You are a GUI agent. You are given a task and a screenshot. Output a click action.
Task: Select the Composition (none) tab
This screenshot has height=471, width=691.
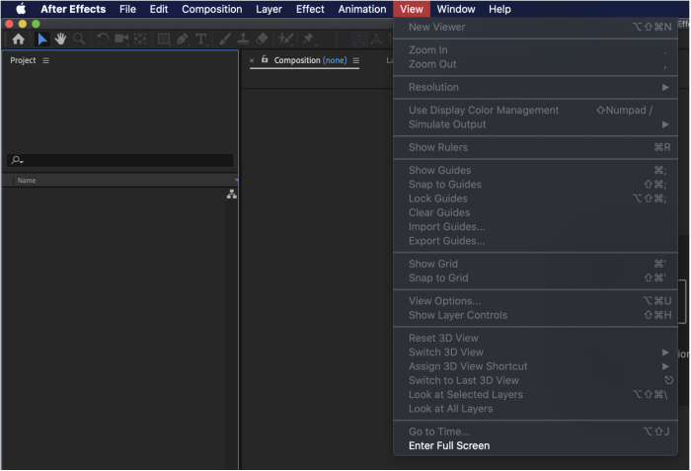tap(310, 60)
